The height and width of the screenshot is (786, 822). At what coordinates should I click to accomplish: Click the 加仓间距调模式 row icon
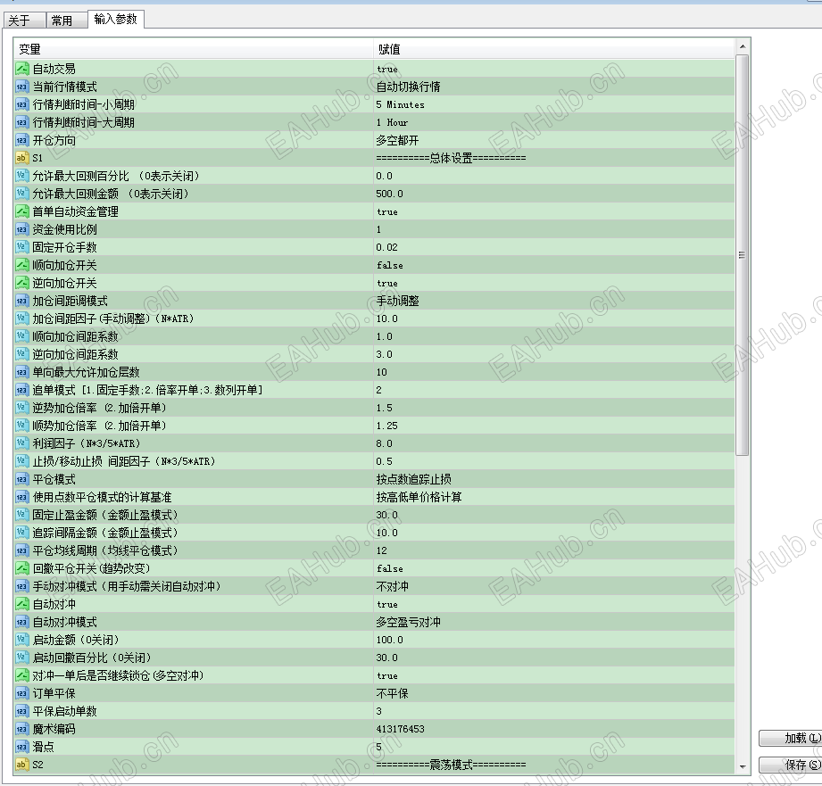pyautogui.click(x=21, y=301)
